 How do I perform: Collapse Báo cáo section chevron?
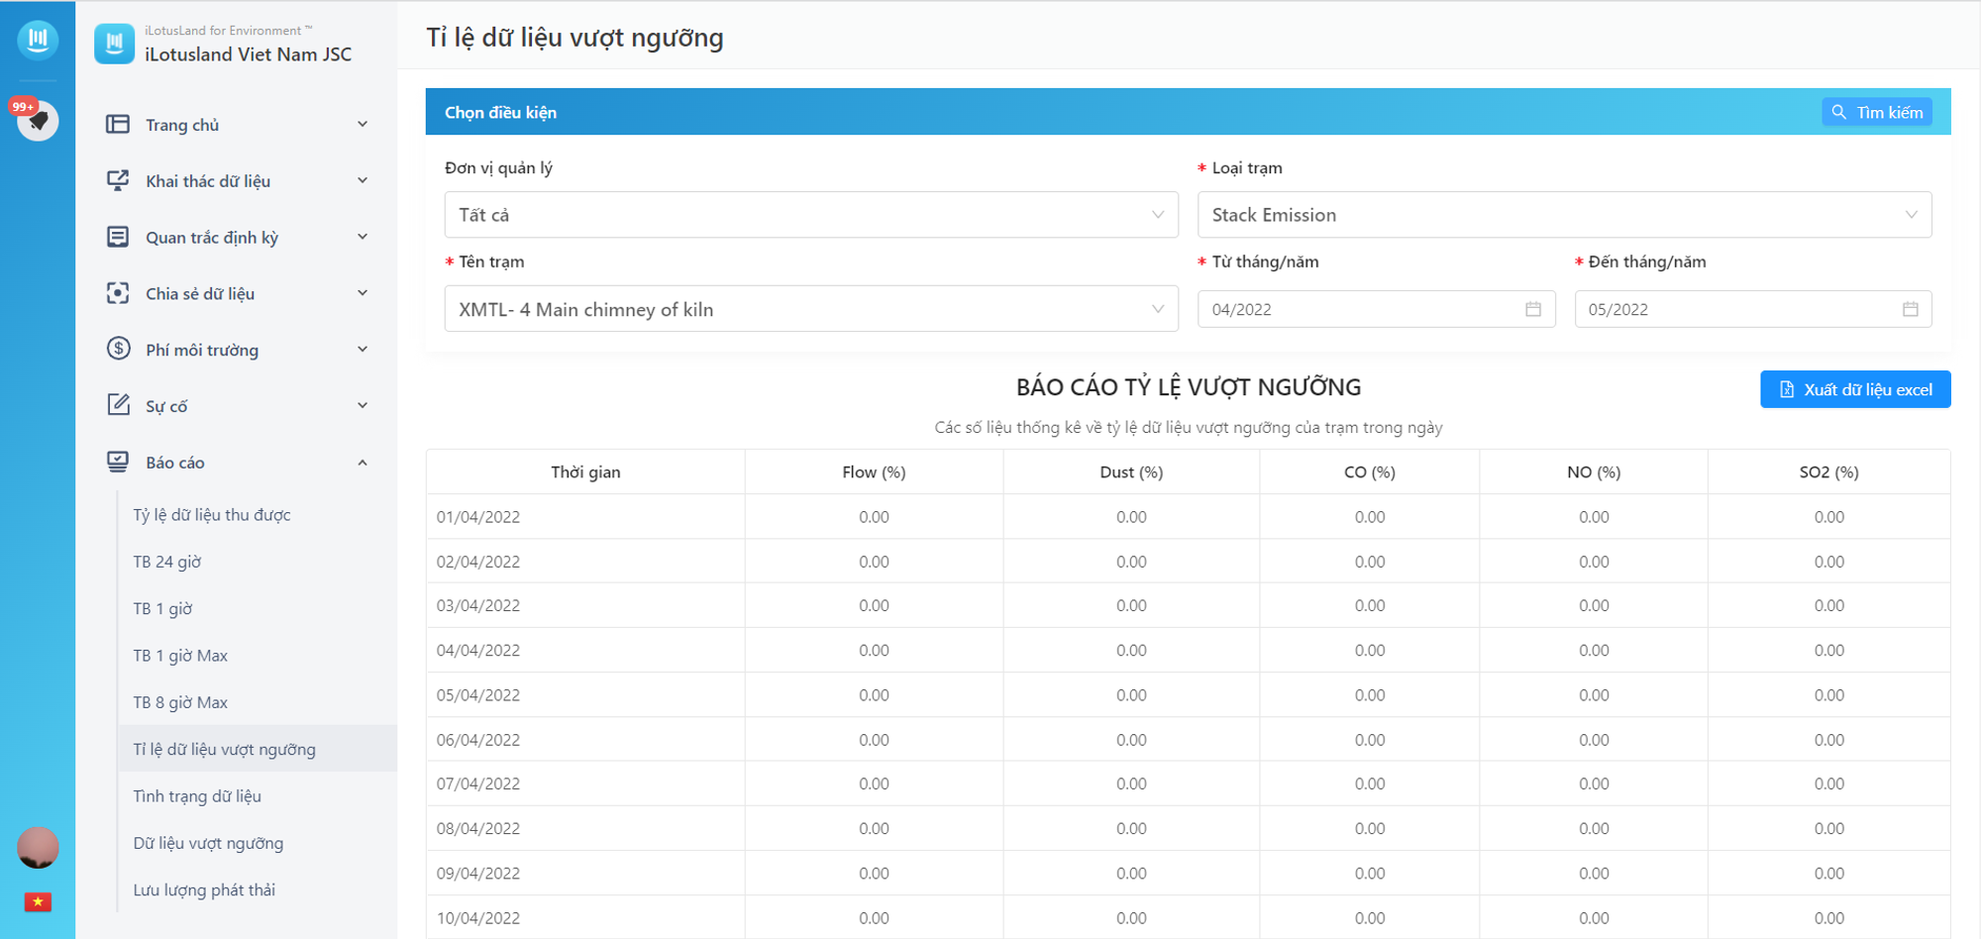point(363,463)
